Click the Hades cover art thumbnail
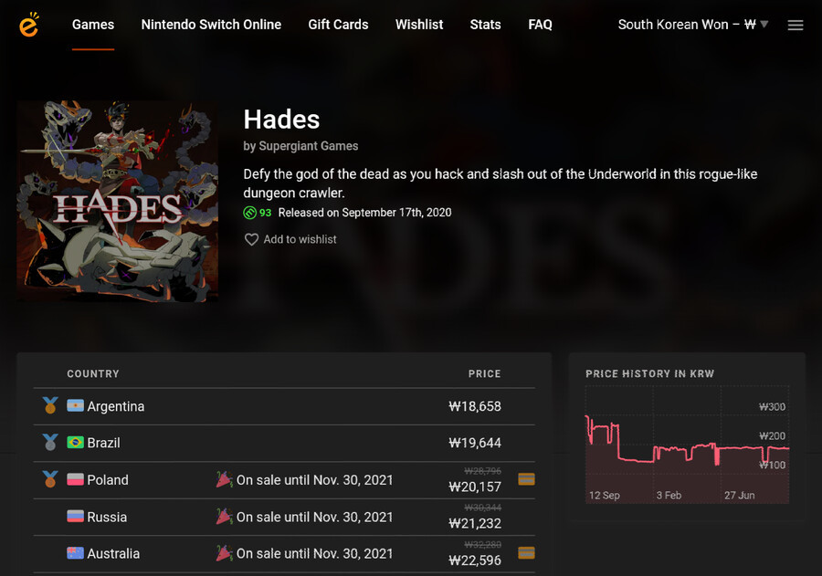 pyautogui.click(x=118, y=201)
